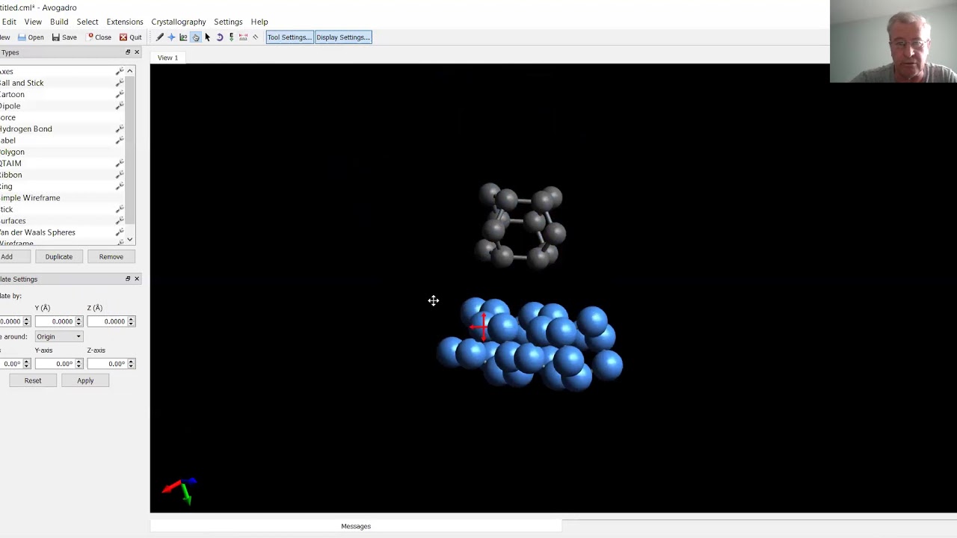Open the Select menu
The image size is (957, 538).
click(87, 22)
